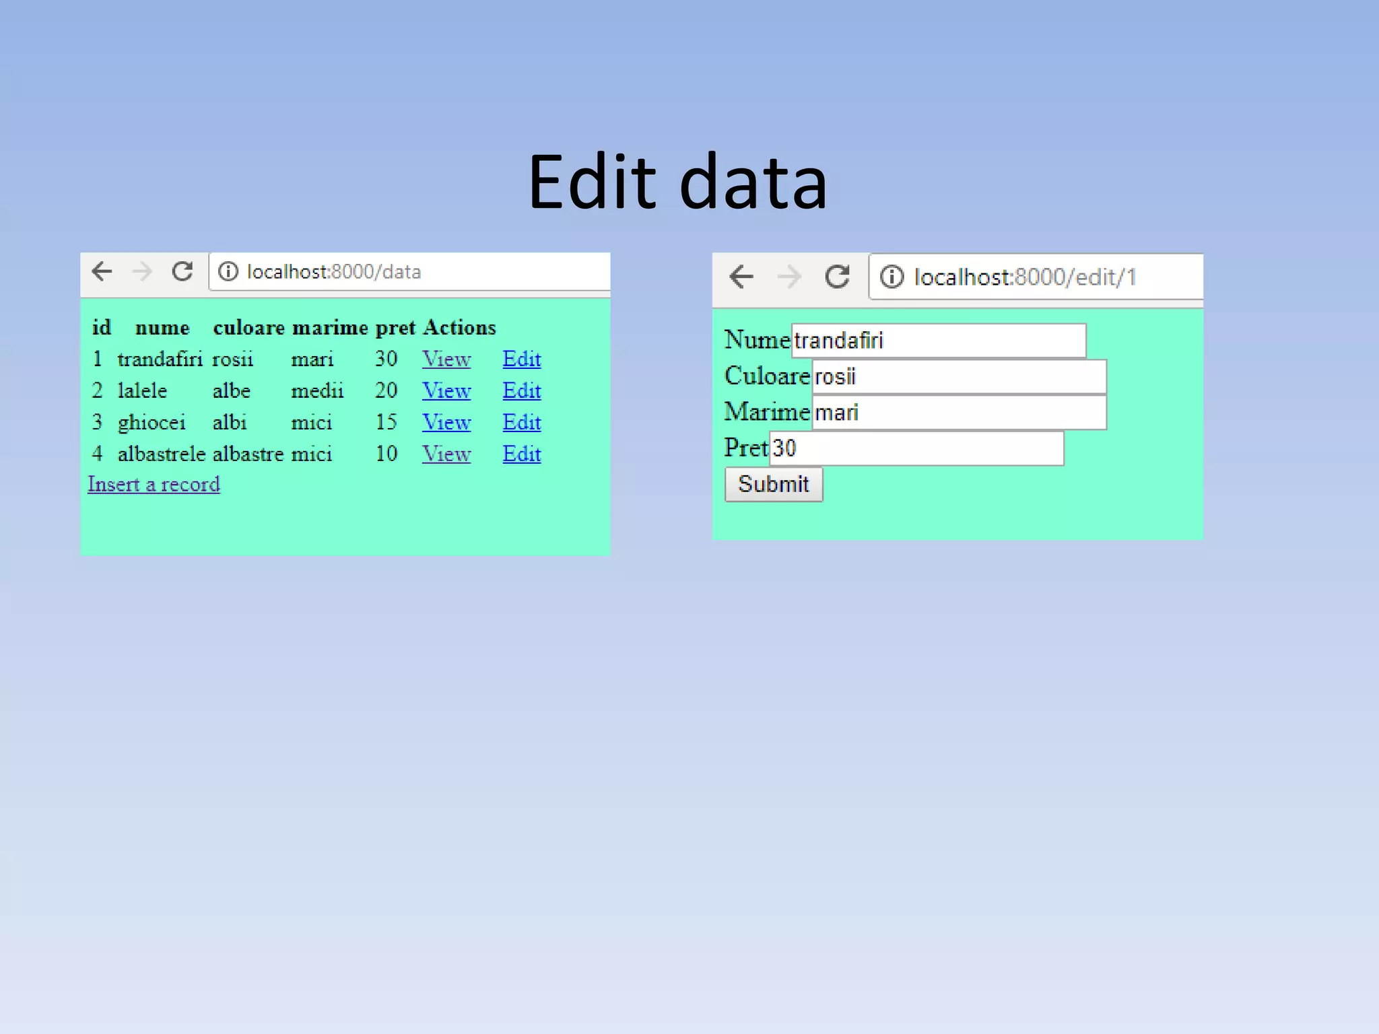Open Edit link for albastrele row
The height and width of the screenshot is (1034, 1379).
(521, 454)
